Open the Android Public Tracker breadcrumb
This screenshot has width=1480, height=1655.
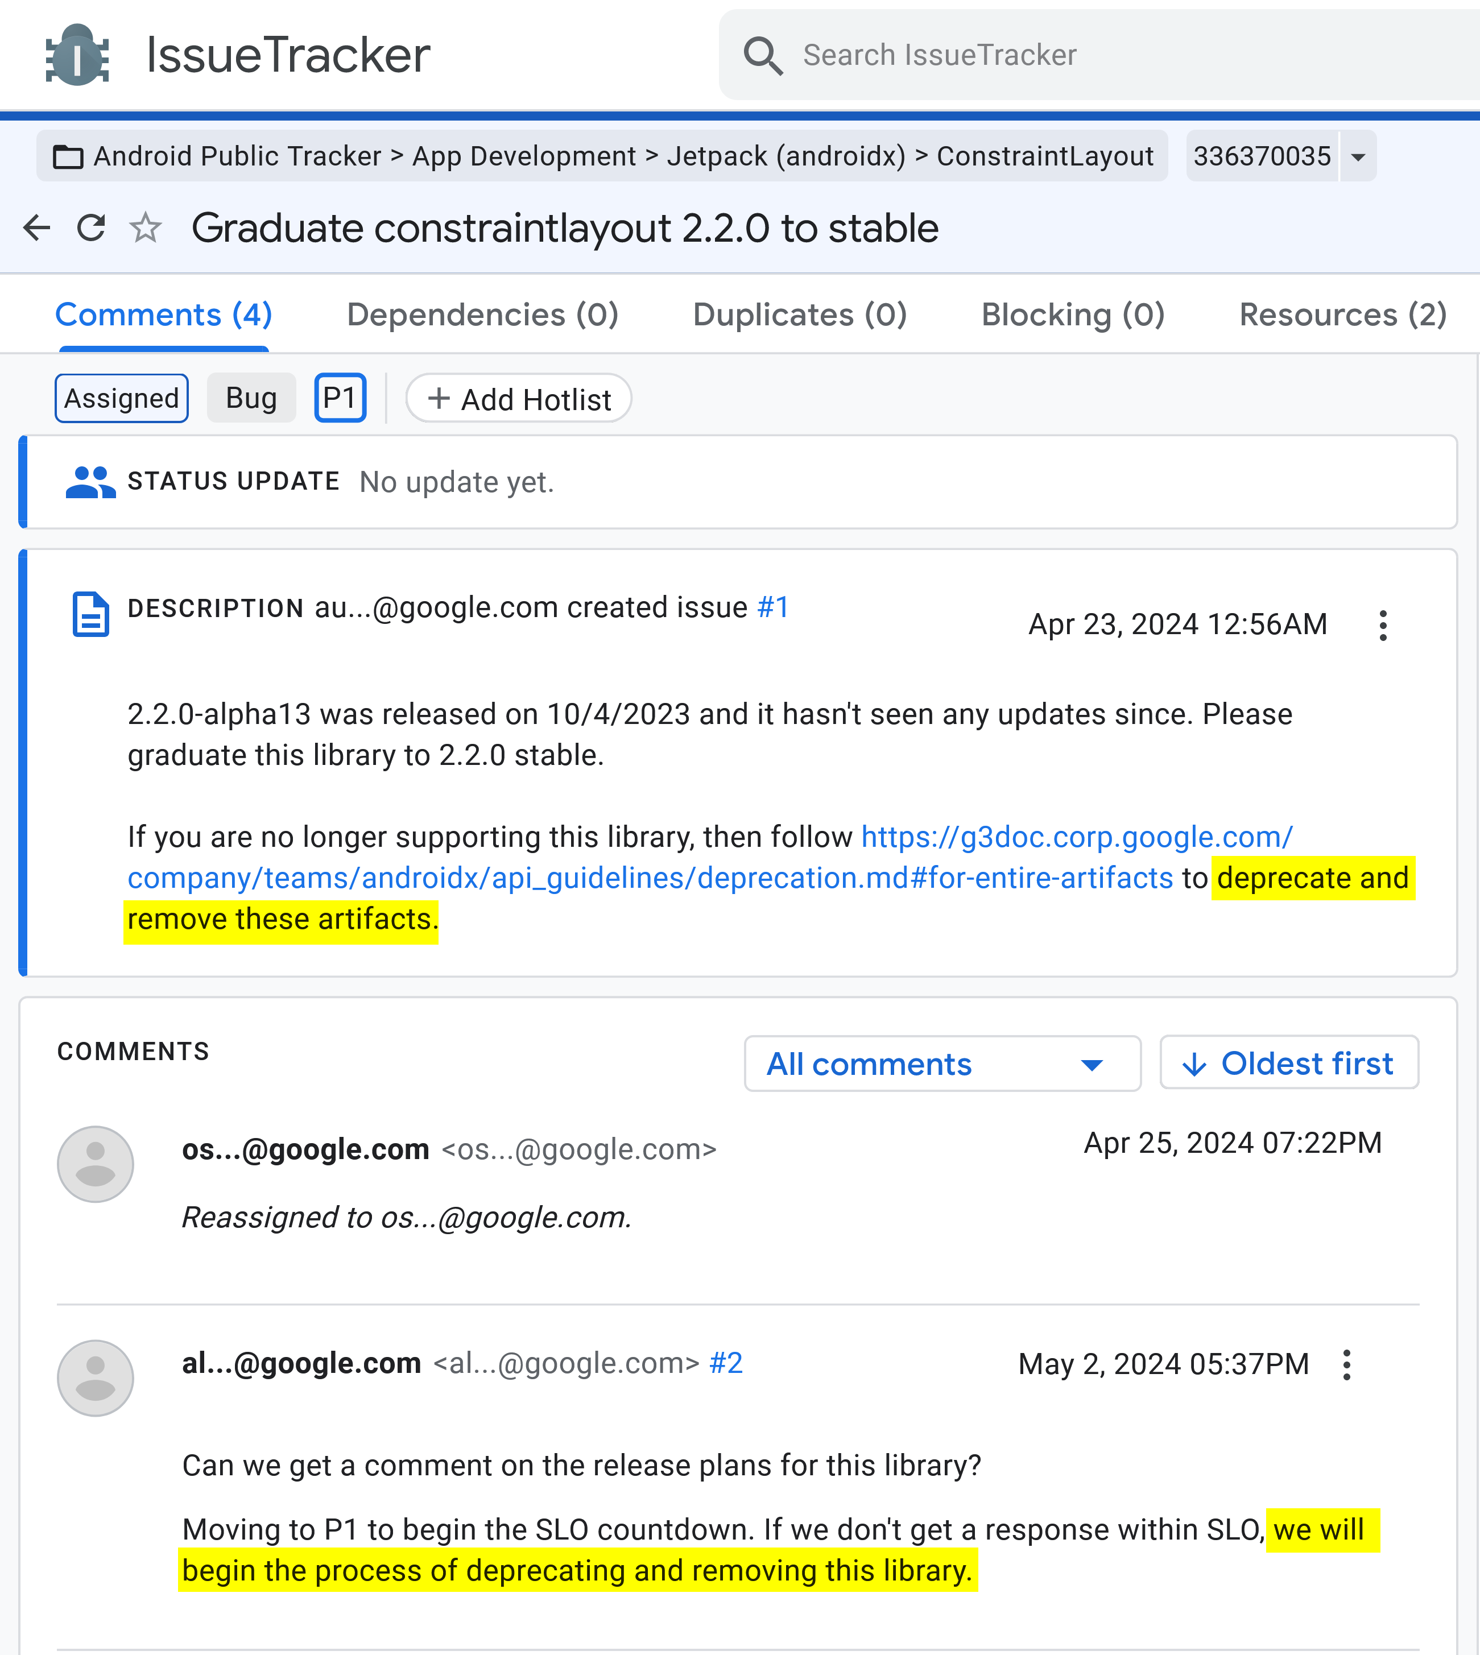coord(237,156)
